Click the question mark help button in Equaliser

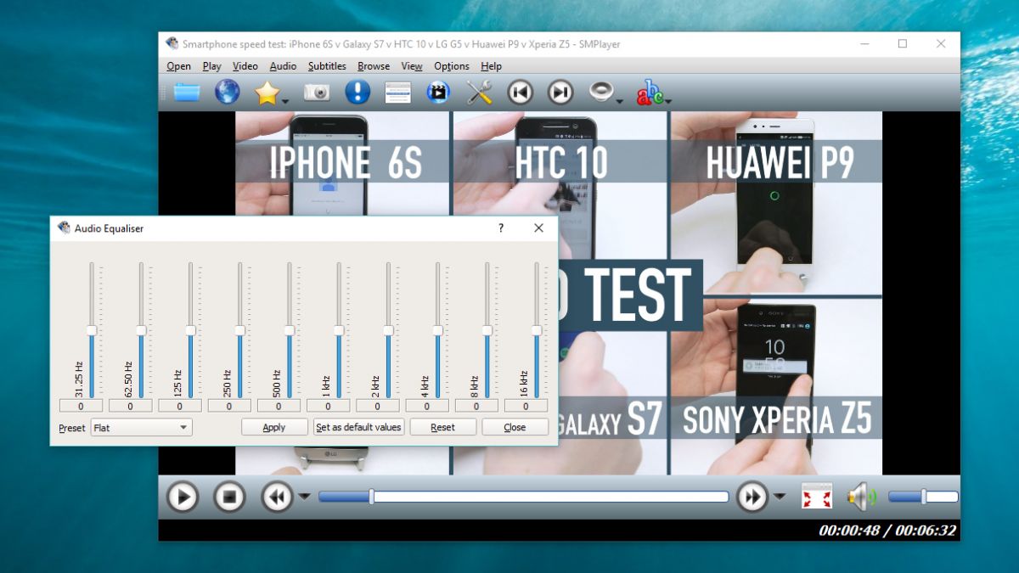coord(501,228)
